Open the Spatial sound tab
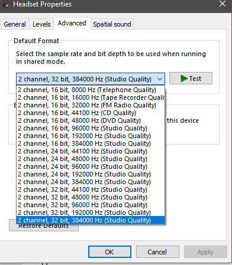The height and width of the screenshot is (265, 232). [x=112, y=24]
